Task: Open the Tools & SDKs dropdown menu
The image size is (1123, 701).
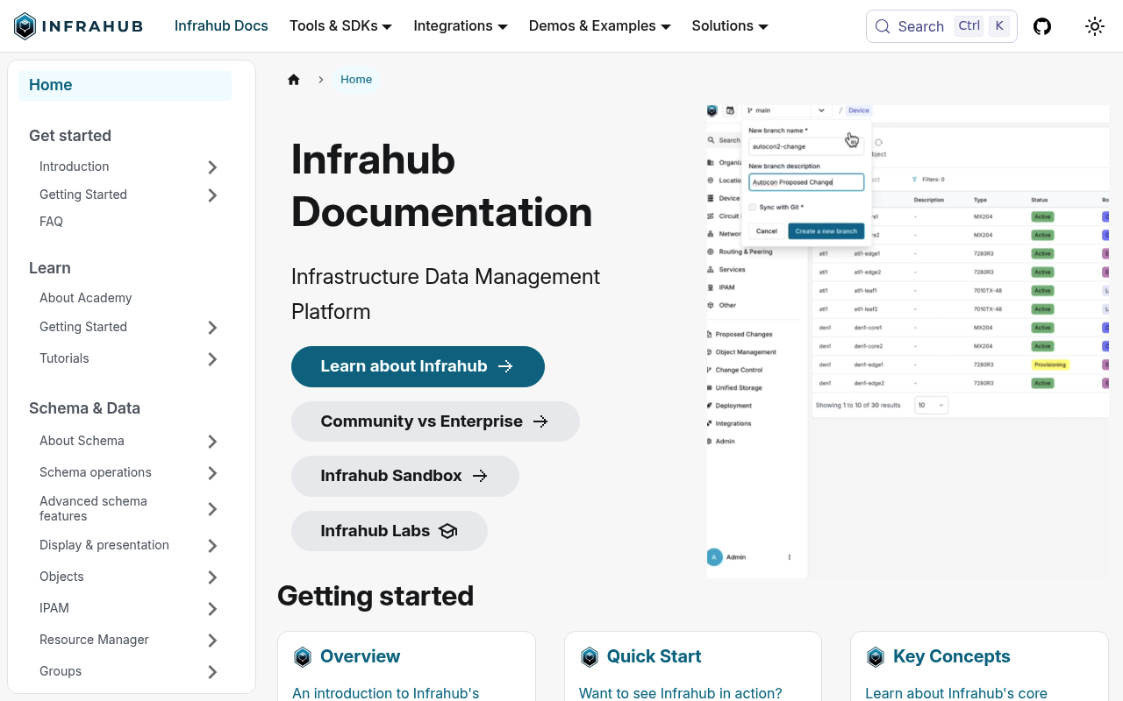Action: (x=341, y=26)
